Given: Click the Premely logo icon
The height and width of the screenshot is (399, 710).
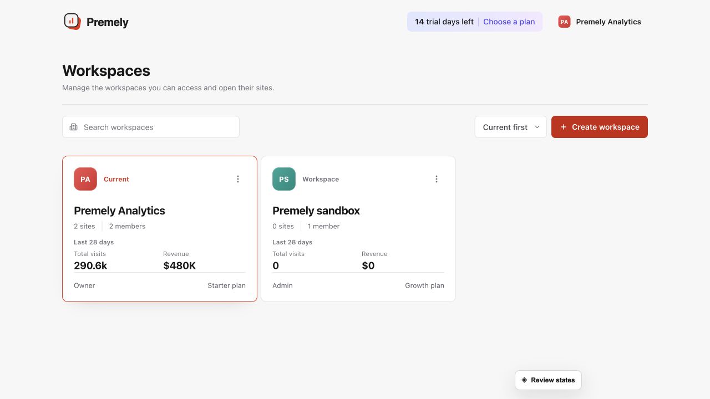Looking at the screenshot, I should point(72,22).
